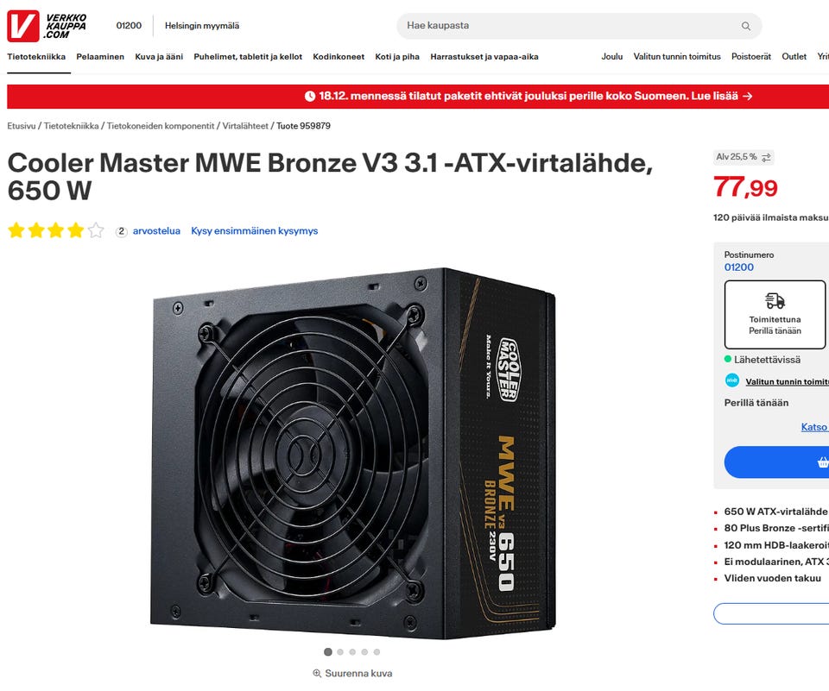829x691 pixels.
Task: Select the Toimitettuna delivery option
Action: [x=775, y=314]
